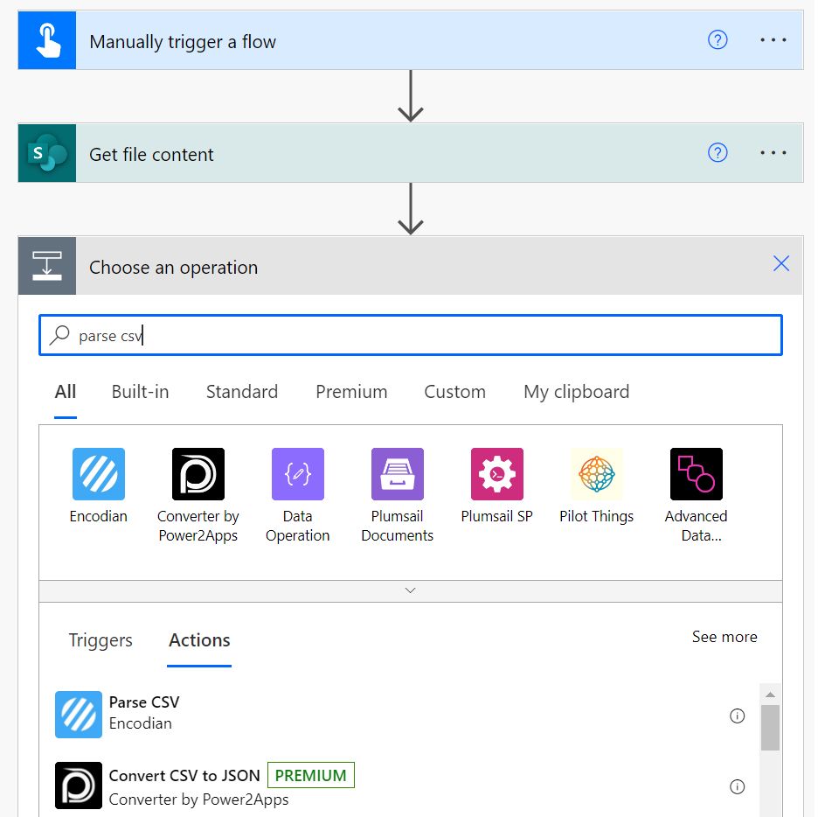Screen dimensions: 818x817
Task: Open help for Manually trigger a flow
Action: point(717,39)
